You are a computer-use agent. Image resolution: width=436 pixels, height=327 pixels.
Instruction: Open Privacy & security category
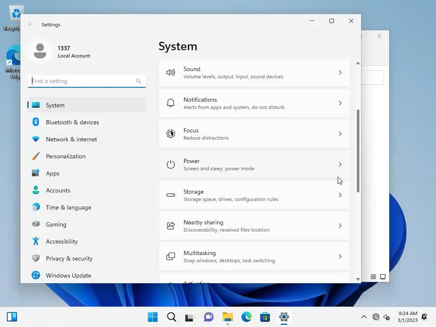pyautogui.click(x=87, y=258)
